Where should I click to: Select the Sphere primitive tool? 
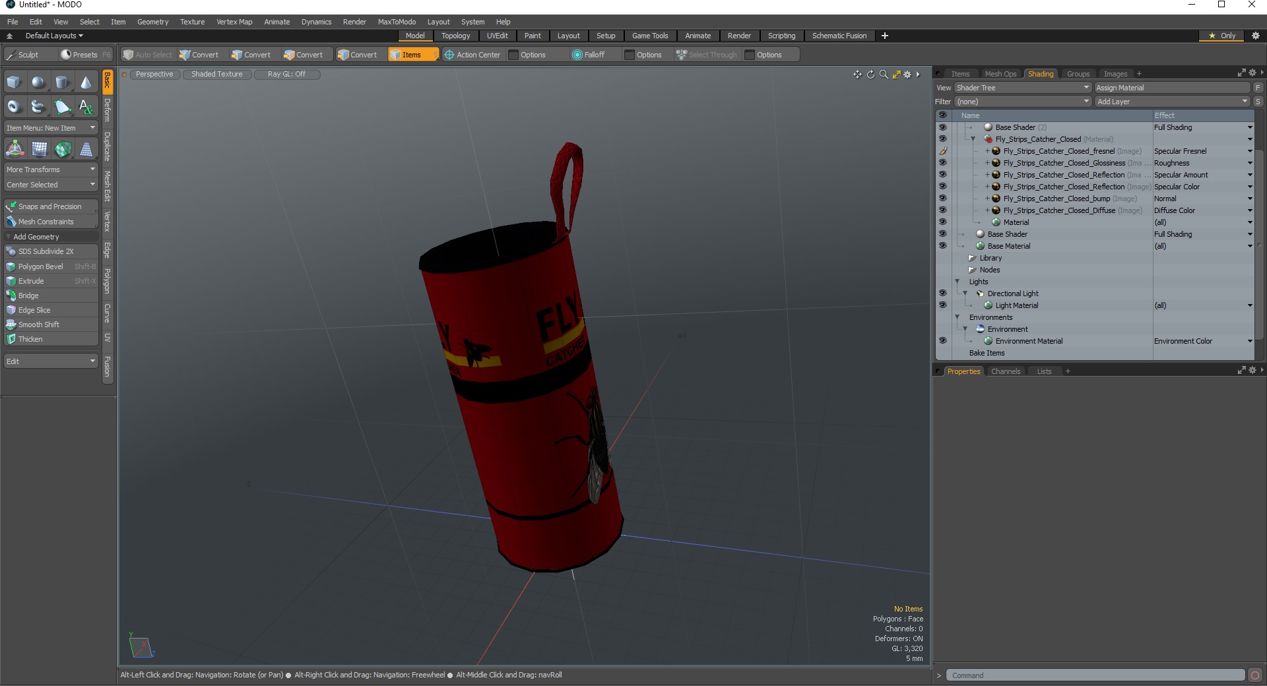[x=39, y=82]
